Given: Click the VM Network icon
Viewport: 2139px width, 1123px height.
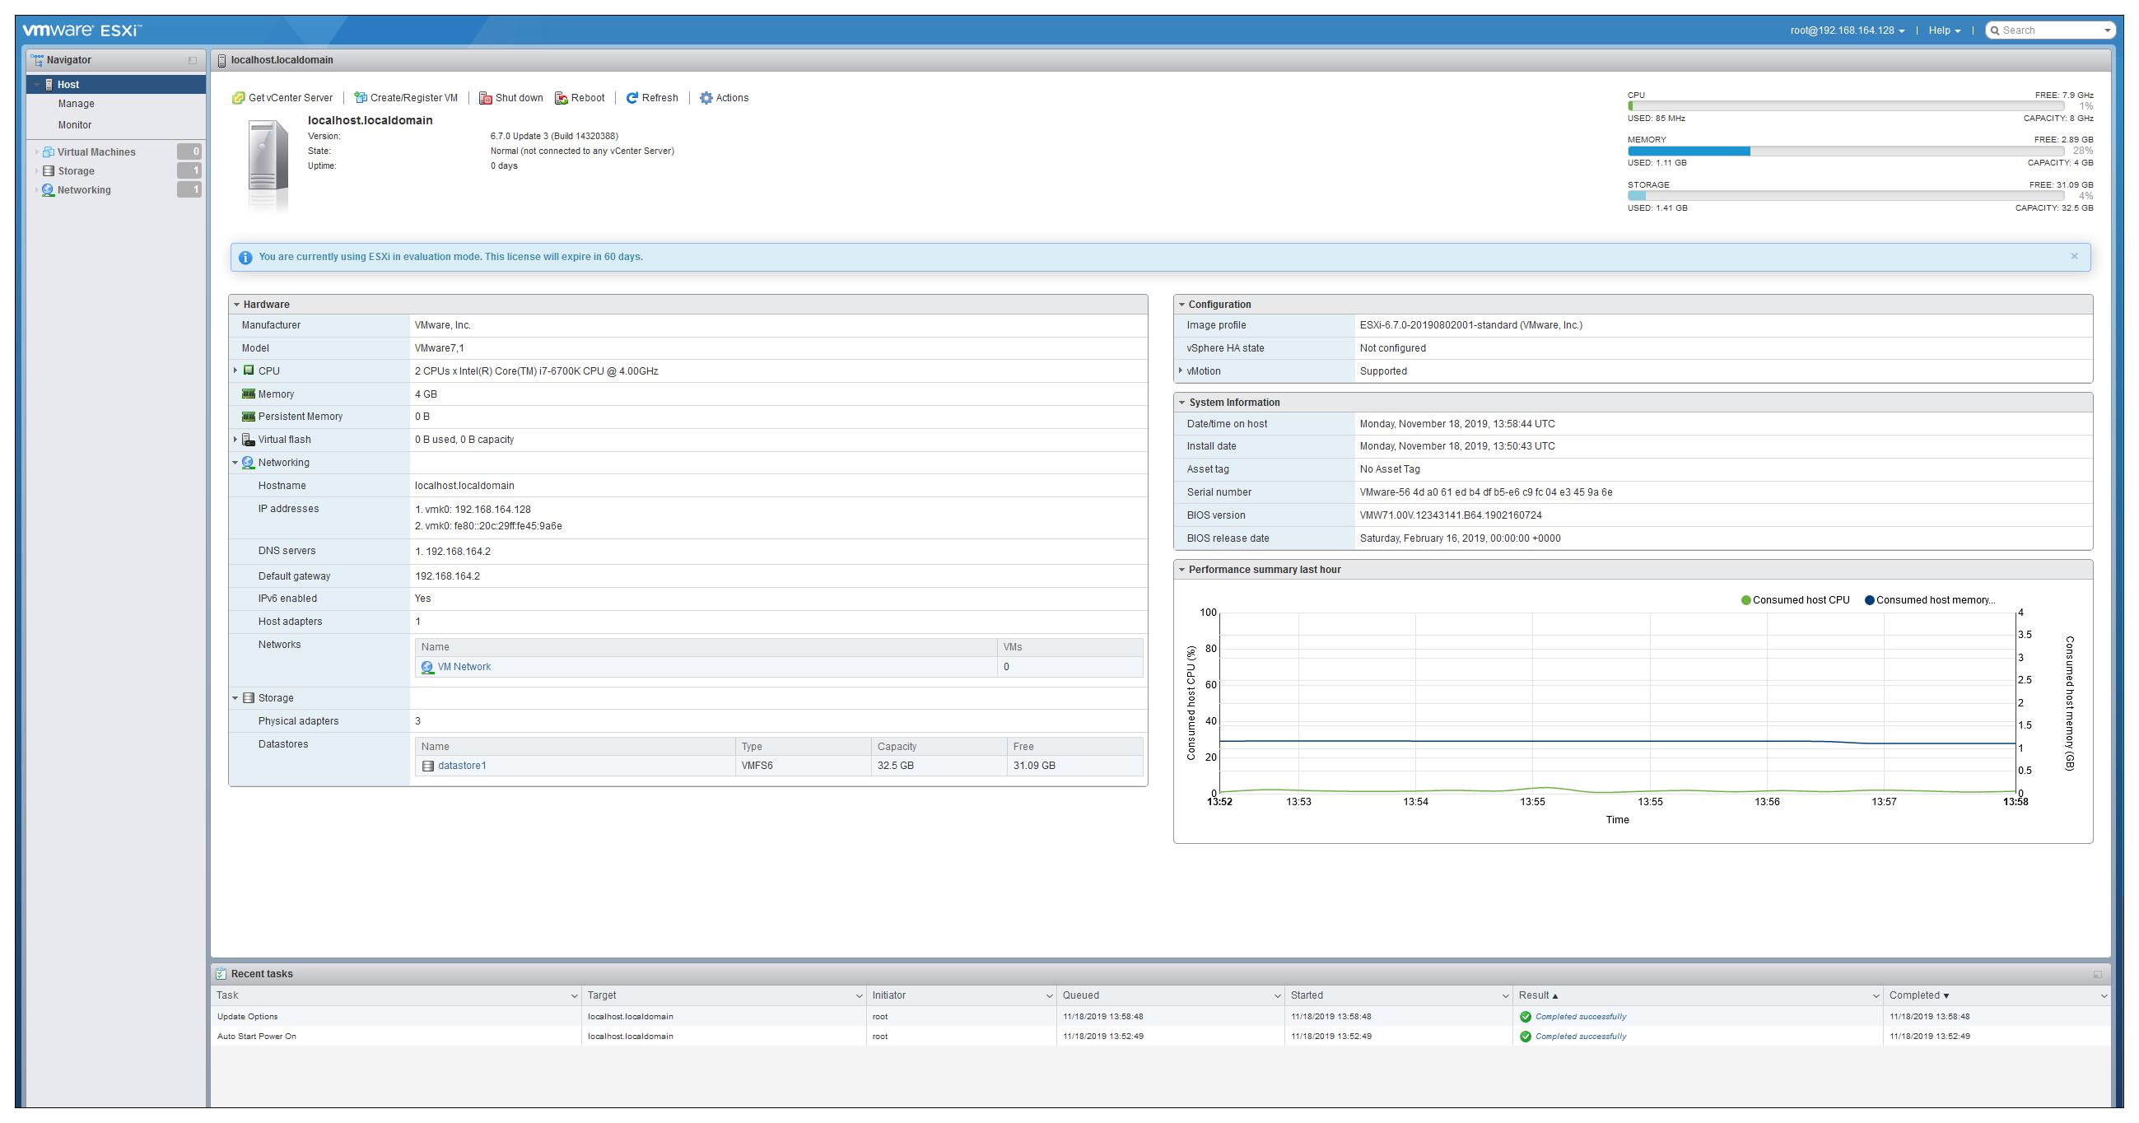Looking at the screenshot, I should click(427, 667).
